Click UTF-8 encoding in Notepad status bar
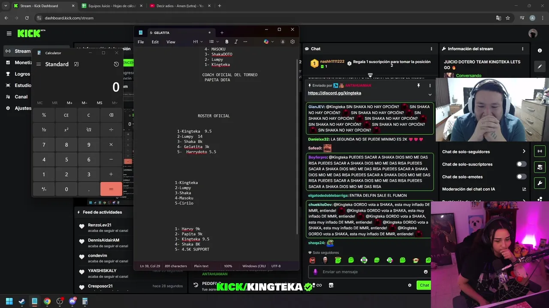 coord(276,266)
